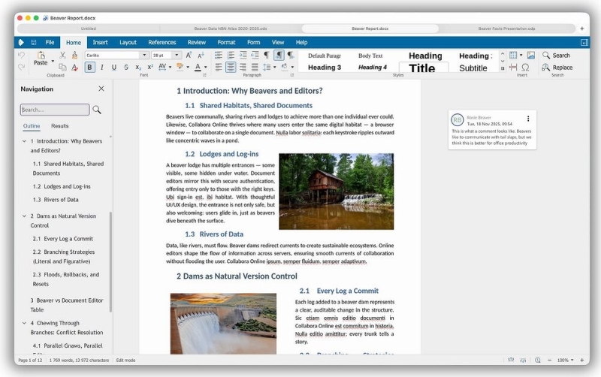Viewport: 601px width, 377px height.
Task: Enable center paragraph alignment
Action: click(x=231, y=67)
